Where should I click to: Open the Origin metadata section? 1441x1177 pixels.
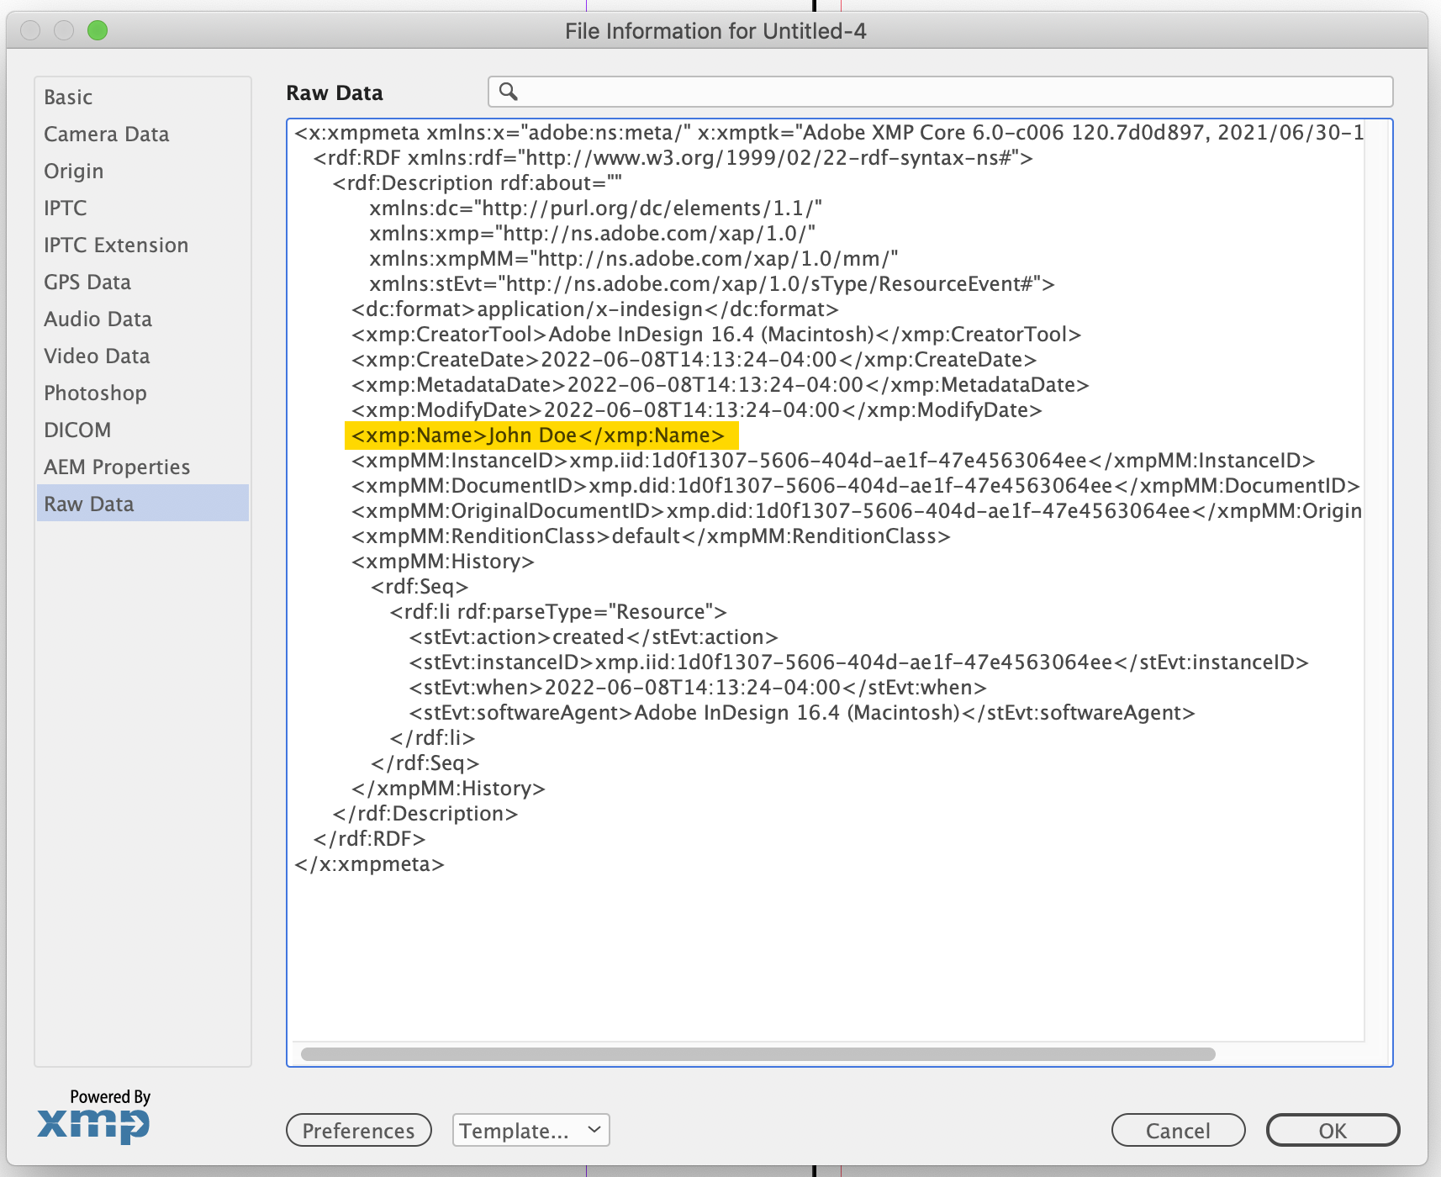[x=74, y=171]
